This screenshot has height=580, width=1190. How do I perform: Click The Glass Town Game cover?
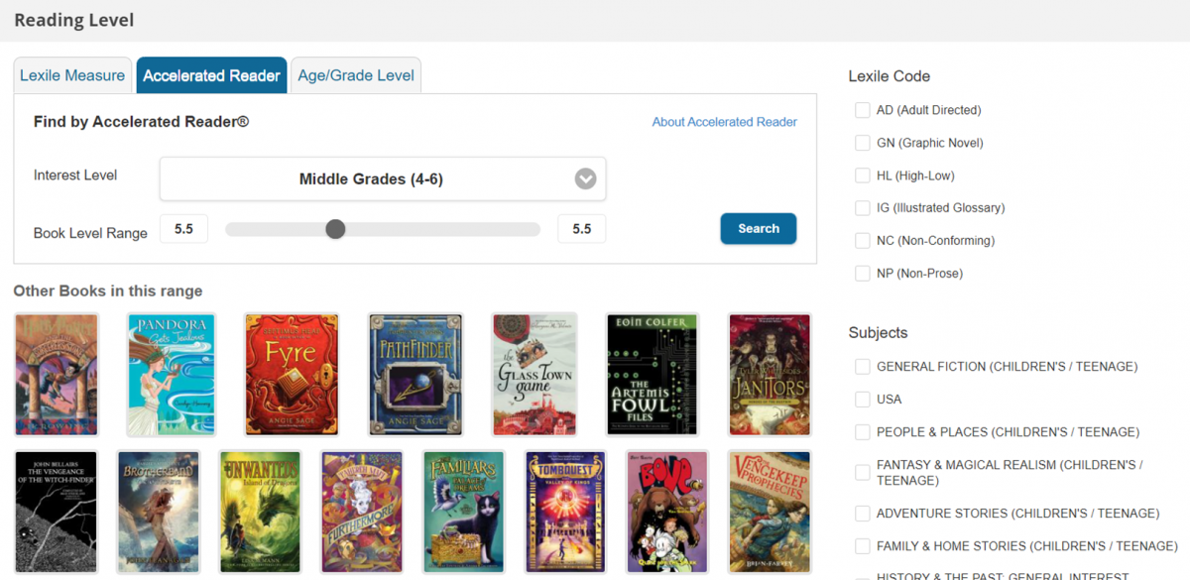(534, 375)
